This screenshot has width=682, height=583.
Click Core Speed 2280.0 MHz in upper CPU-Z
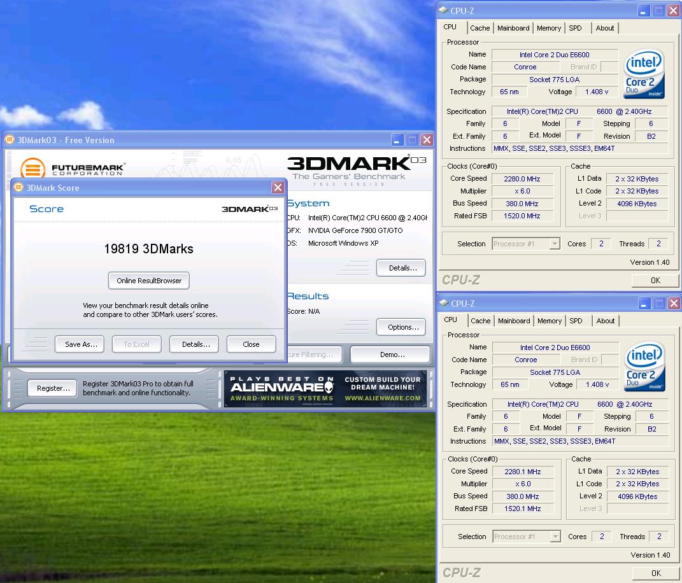(522, 179)
